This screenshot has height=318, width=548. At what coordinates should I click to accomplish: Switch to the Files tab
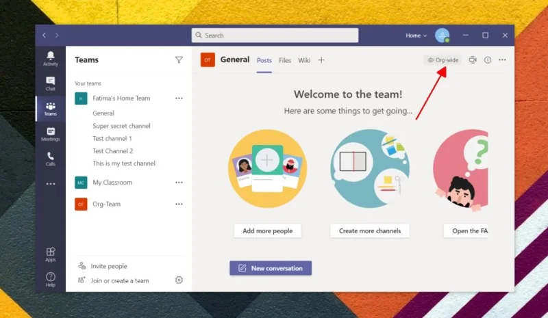(285, 60)
